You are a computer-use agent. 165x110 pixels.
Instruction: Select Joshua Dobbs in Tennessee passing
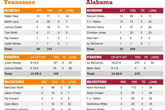tap(13, 68)
